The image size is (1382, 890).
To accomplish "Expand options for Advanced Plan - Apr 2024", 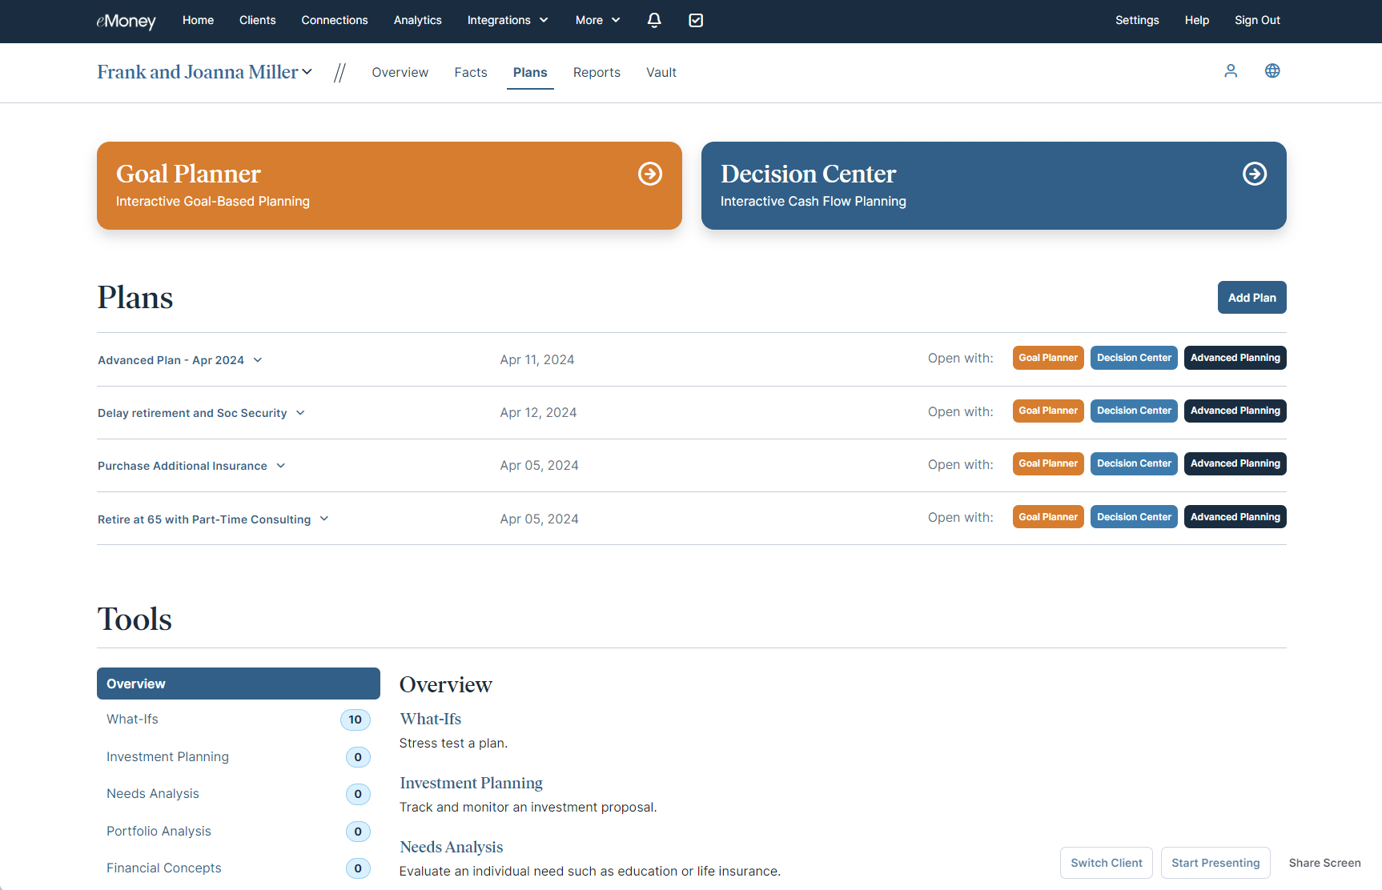I will pos(258,360).
